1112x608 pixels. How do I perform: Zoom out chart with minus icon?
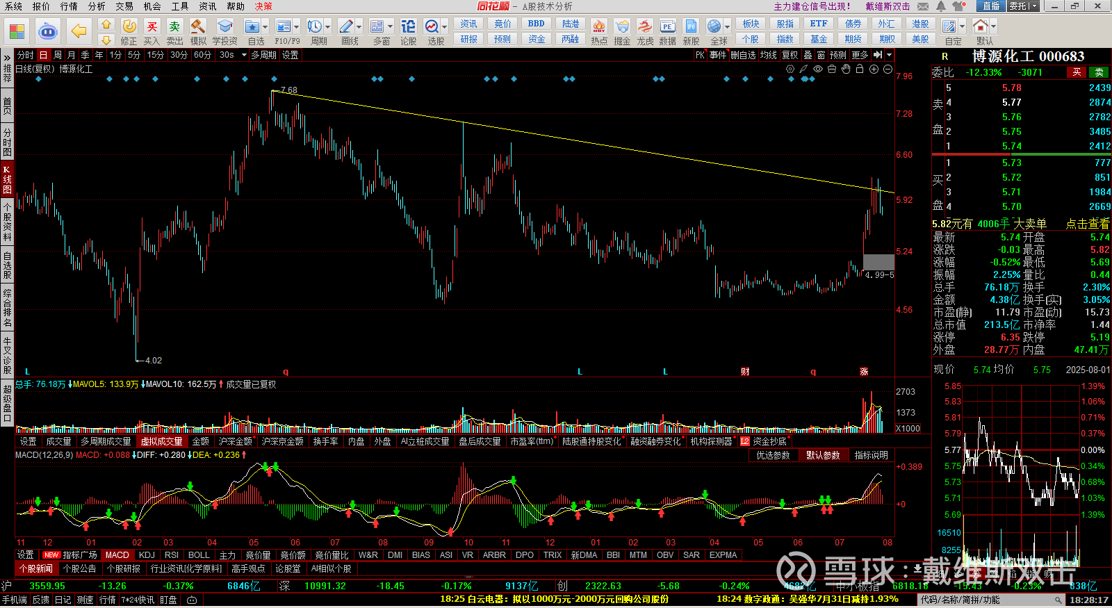(x=888, y=69)
